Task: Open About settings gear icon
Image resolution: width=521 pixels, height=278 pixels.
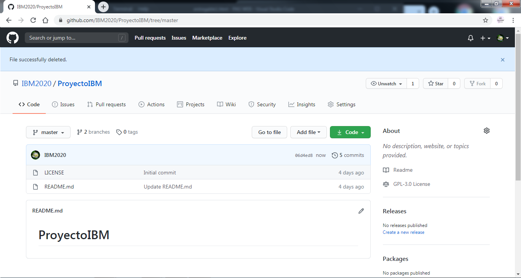Action: tap(486, 131)
